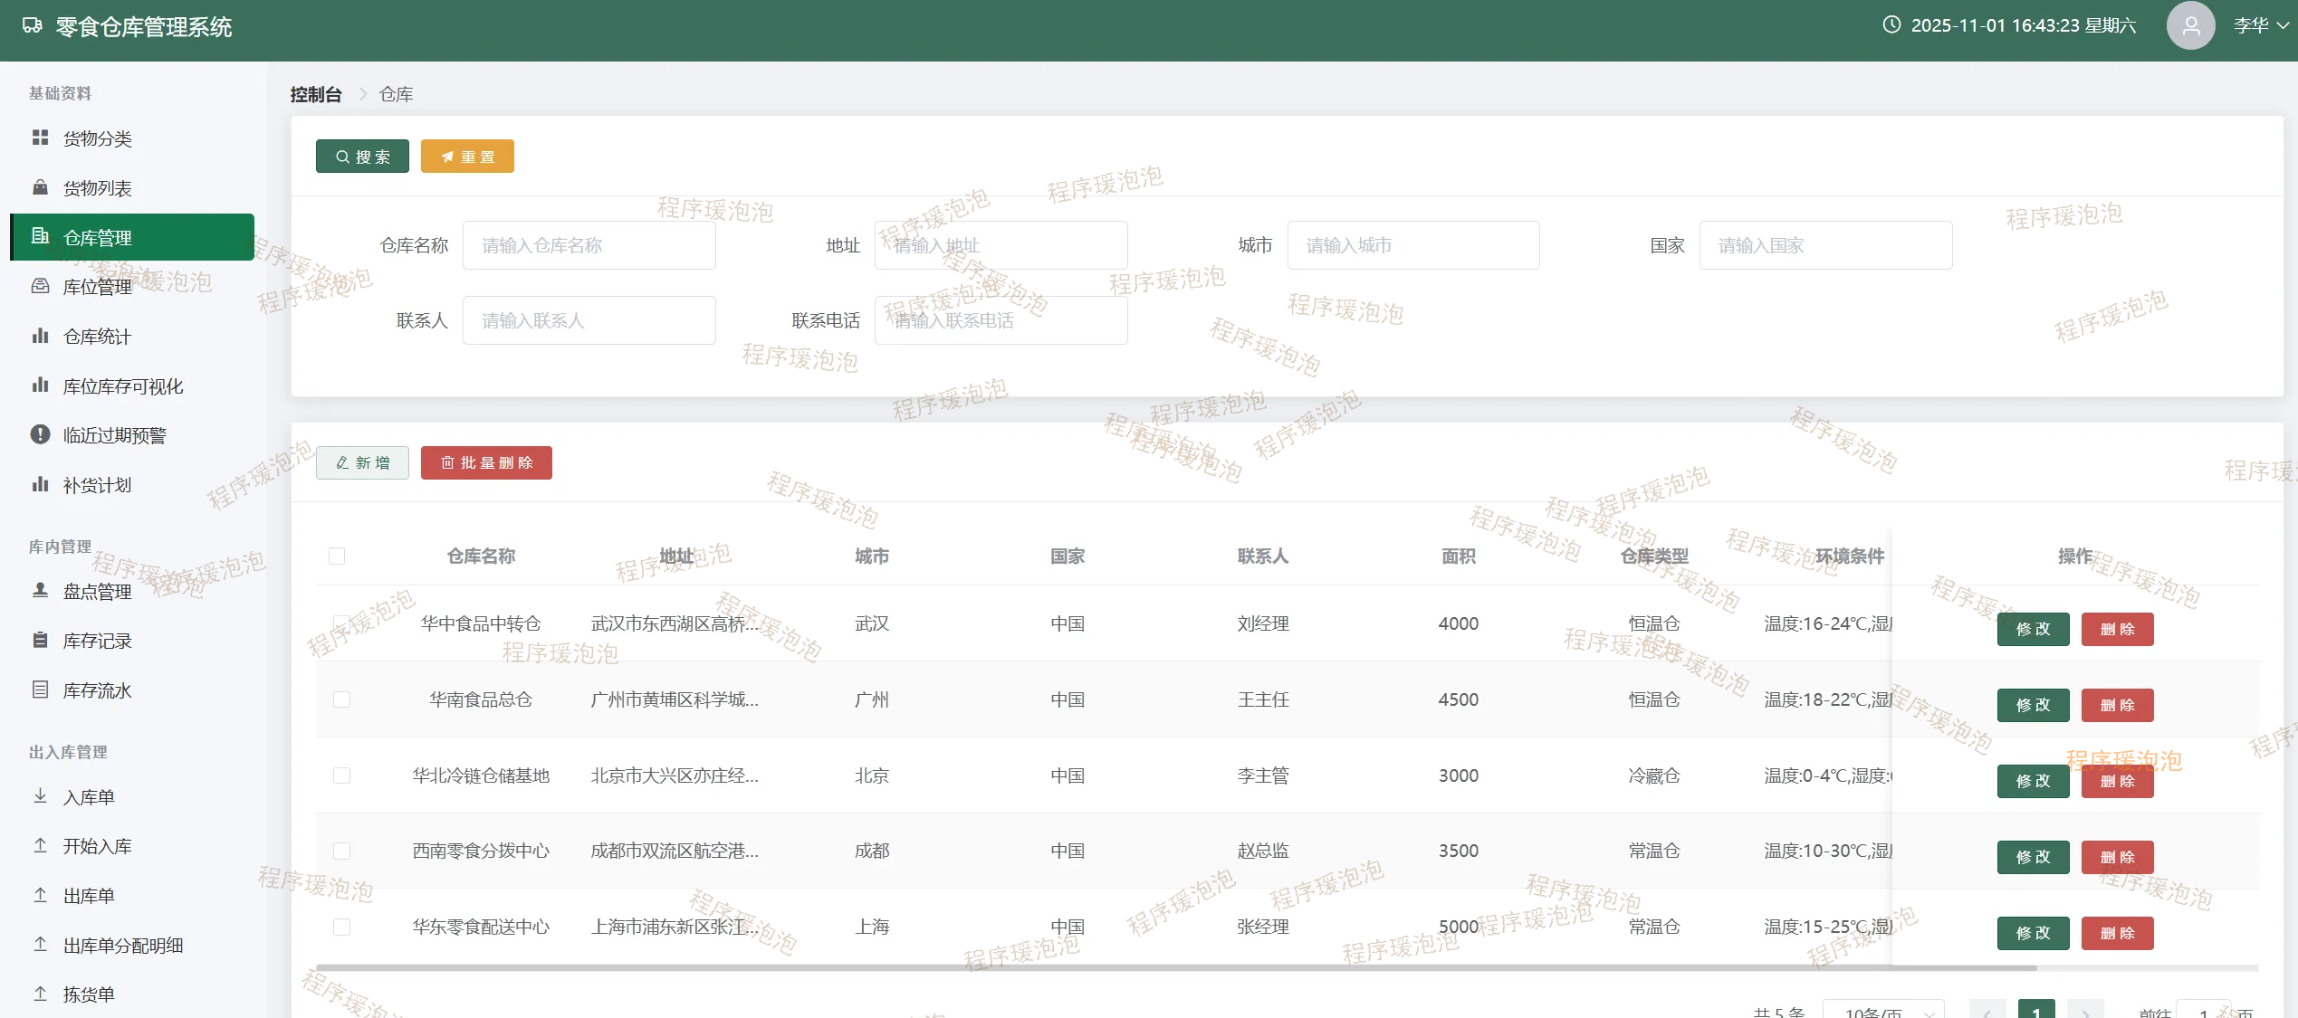Click the 库位管理 inbox icon

(40, 286)
